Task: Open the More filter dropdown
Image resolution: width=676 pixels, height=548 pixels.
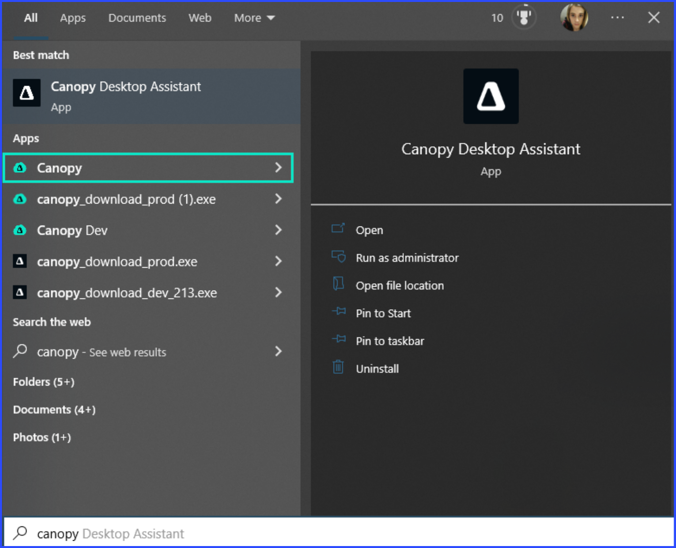Action: pos(254,18)
